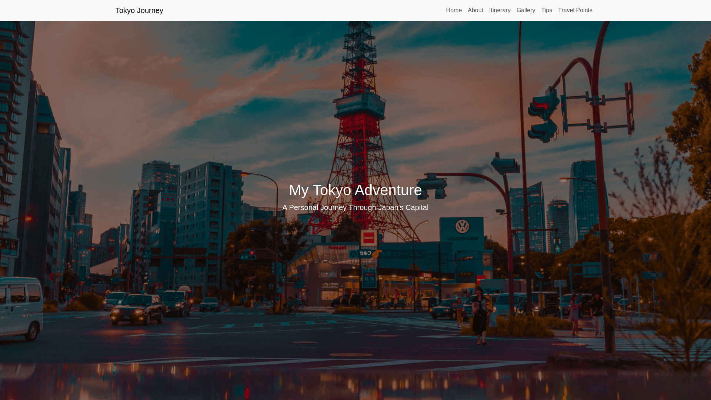Click the Tokyo Journey brand logo link
This screenshot has height=400, width=711.
[x=139, y=10]
